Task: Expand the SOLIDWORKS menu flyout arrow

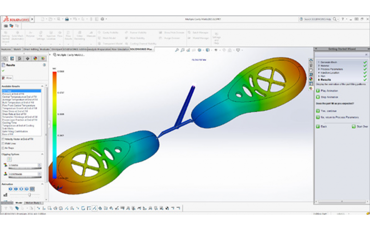Action: (32, 19)
